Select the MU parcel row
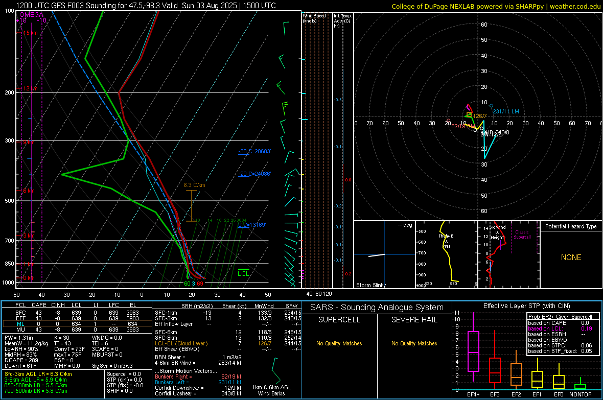603x400 pixels. 77,330
